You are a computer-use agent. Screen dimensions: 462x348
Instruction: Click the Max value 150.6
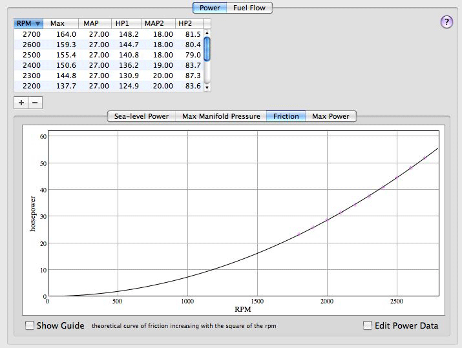(66, 65)
